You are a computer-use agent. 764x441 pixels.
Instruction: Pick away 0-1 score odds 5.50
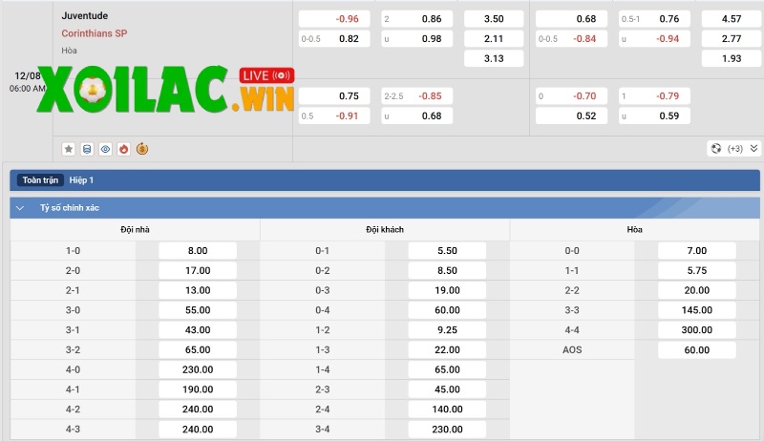(447, 251)
